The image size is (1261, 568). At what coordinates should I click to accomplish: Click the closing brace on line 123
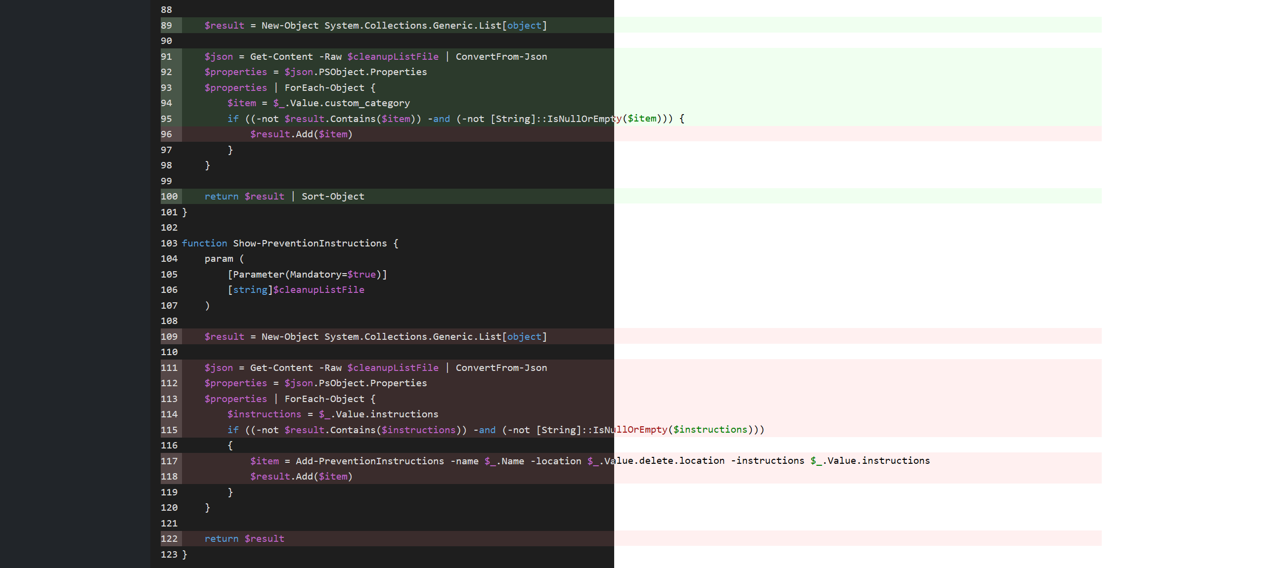(185, 554)
